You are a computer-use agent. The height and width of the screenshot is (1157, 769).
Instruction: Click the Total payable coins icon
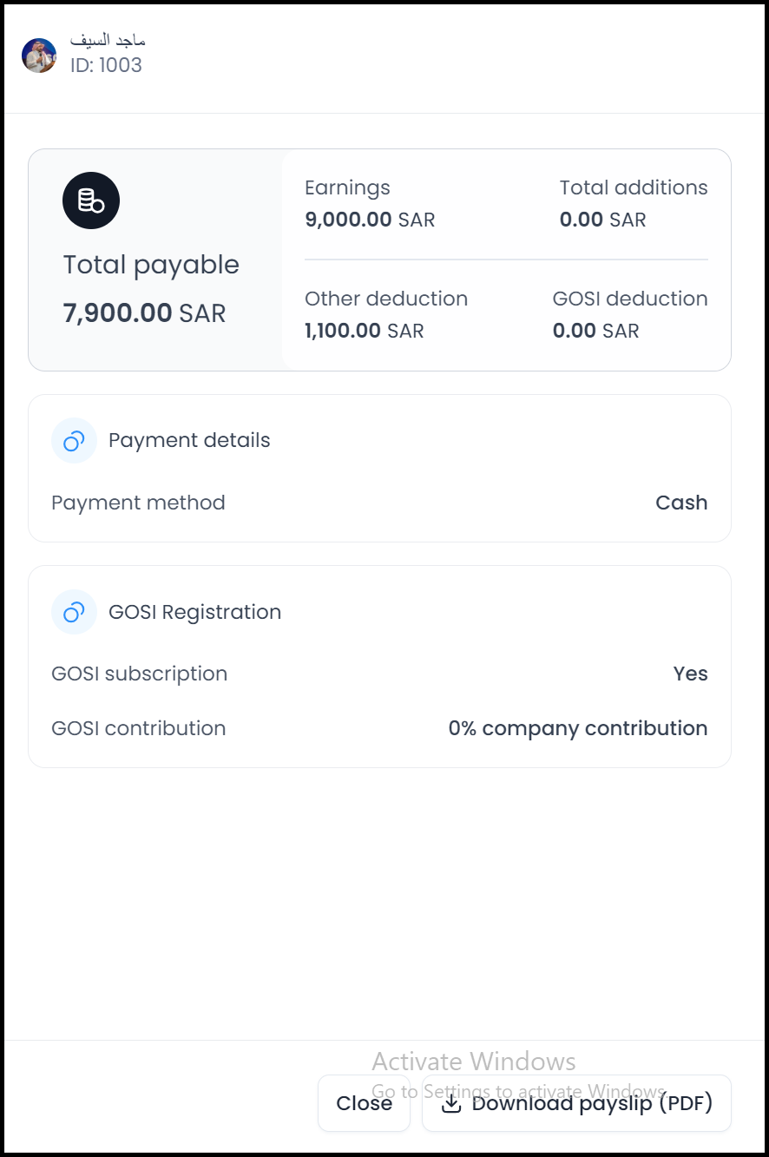click(91, 201)
